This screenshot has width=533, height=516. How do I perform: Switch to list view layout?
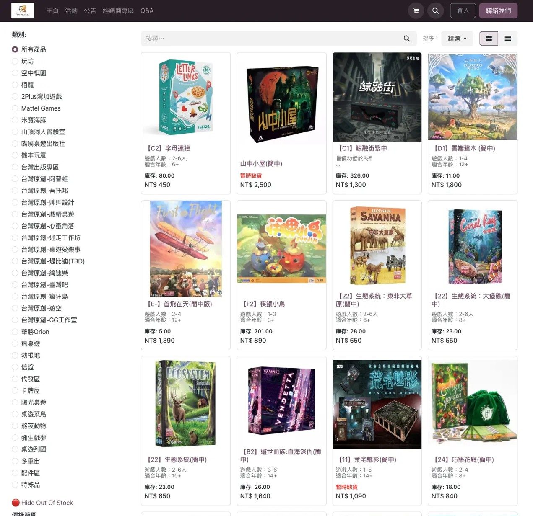(508, 39)
